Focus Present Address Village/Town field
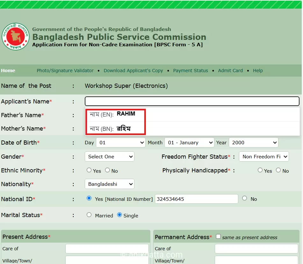 [x=107, y=260]
